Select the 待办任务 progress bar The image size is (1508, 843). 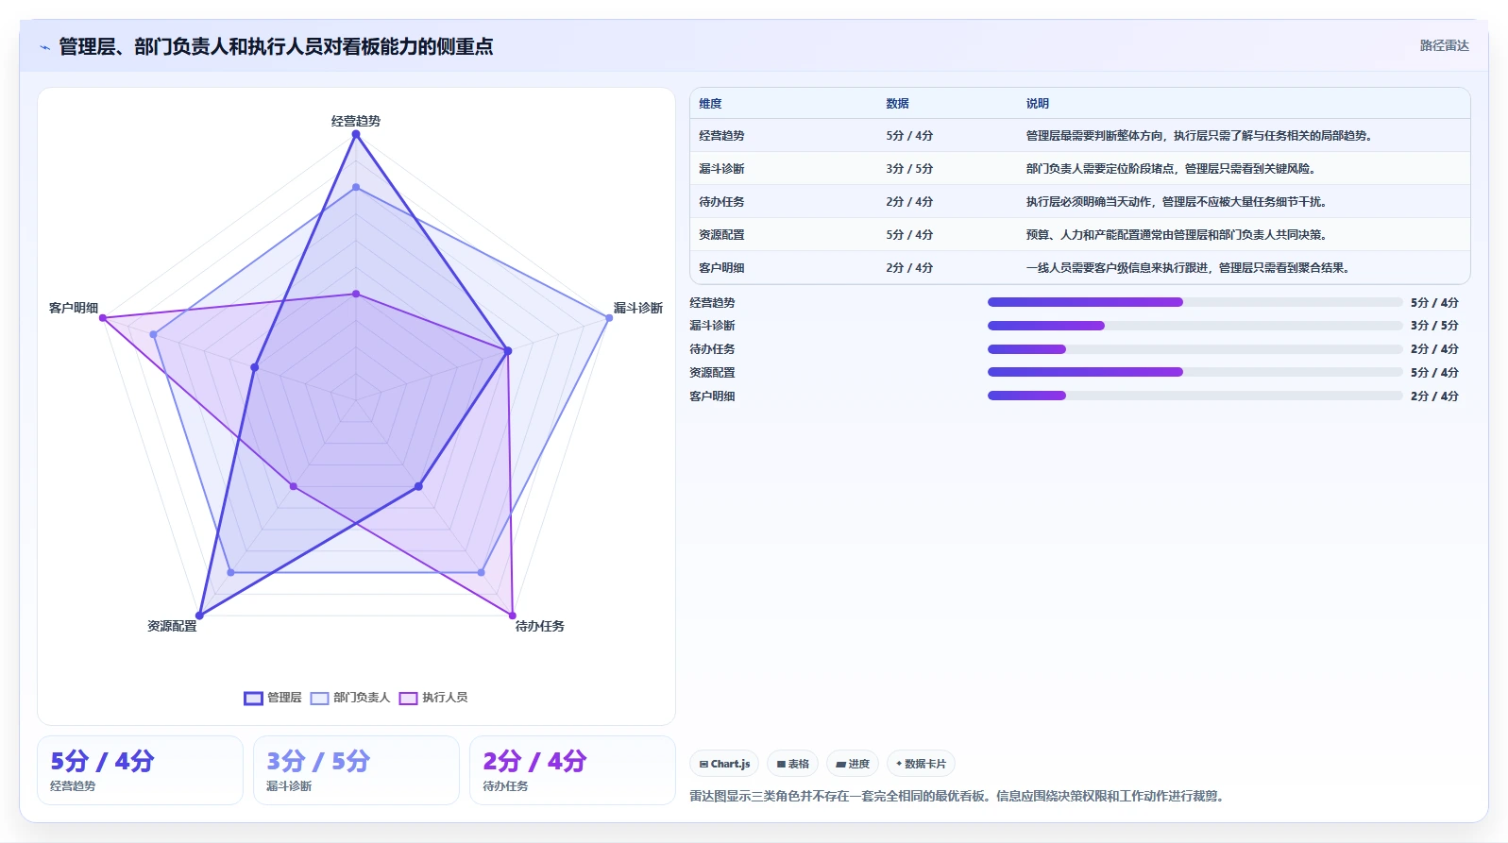pos(1195,349)
